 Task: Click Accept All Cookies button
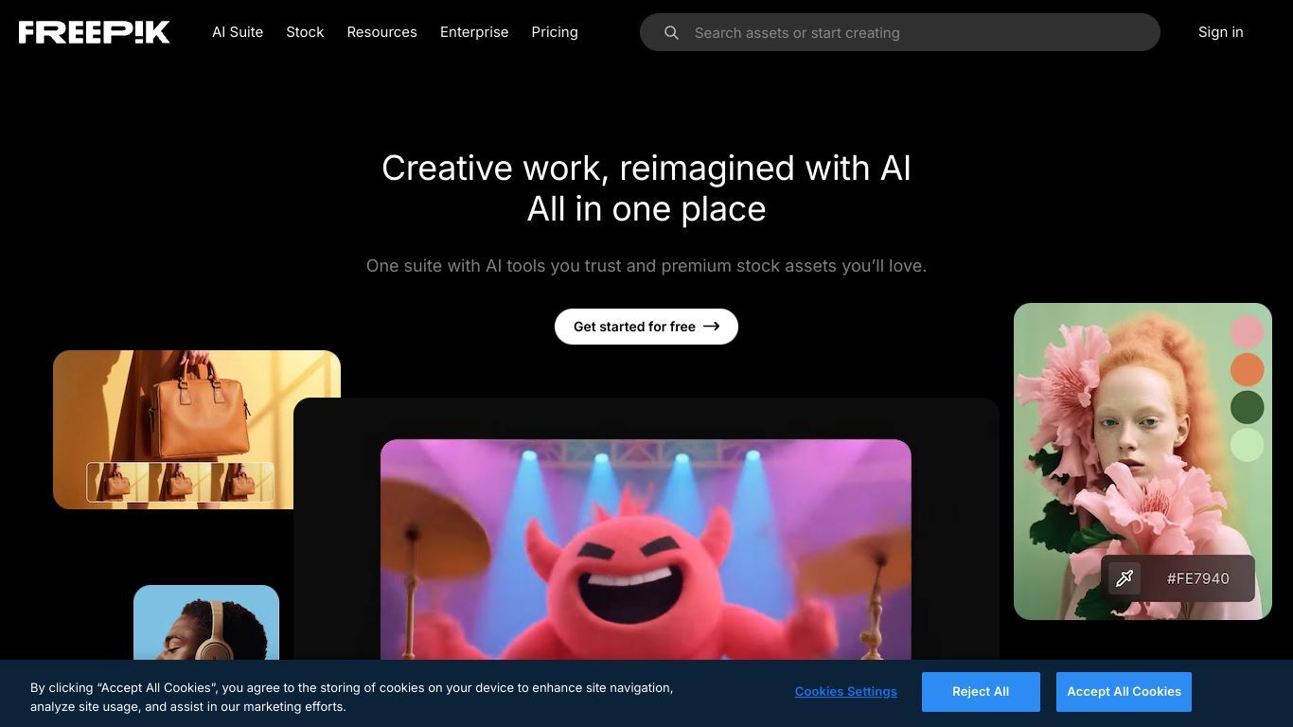[1124, 692]
